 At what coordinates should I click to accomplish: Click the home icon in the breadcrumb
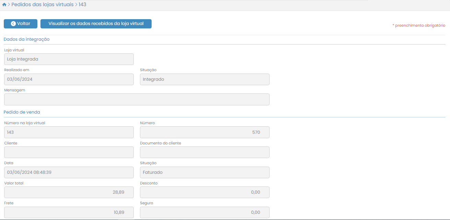4,5
